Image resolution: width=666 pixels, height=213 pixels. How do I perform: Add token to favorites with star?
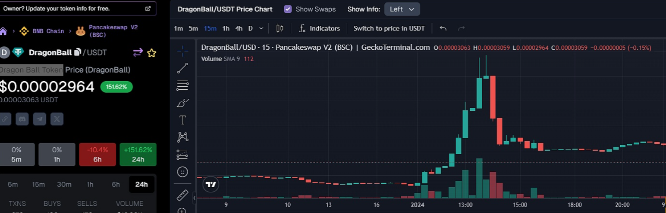(151, 53)
